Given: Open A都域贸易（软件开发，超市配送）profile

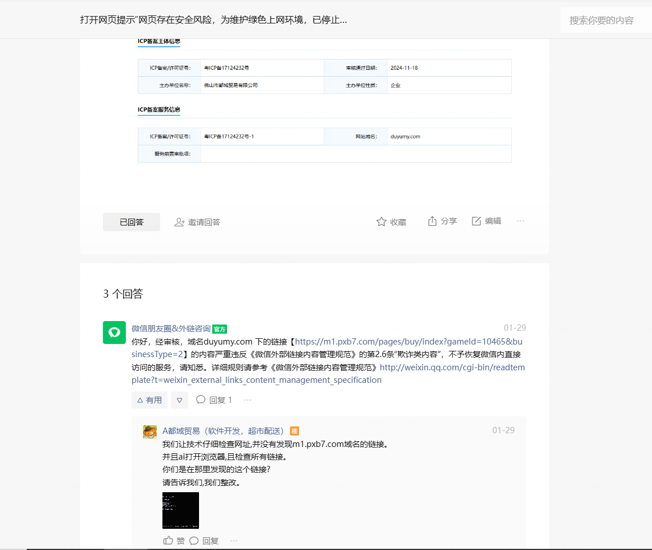Looking at the screenshot, I should tap(223, 431).
